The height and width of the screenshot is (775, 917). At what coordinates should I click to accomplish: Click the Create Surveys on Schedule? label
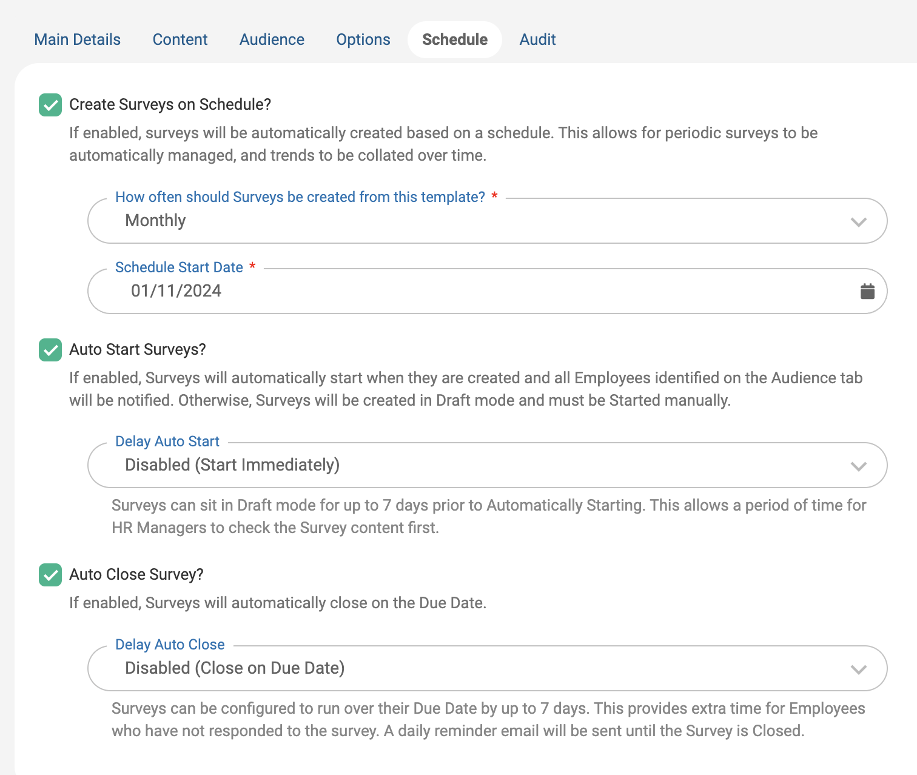click(x=170, y=104)
